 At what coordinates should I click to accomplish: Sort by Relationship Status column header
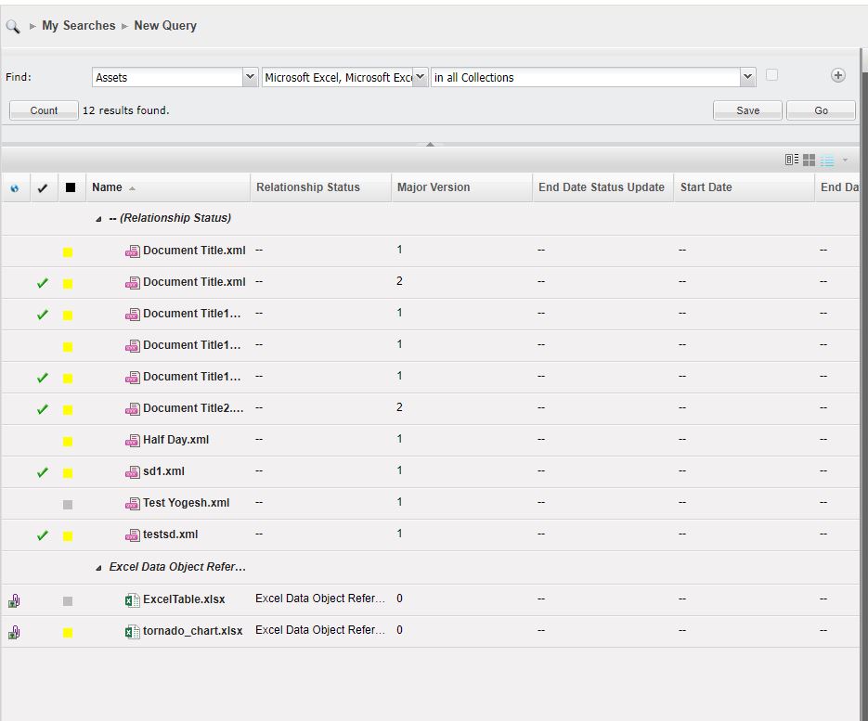click(320, 187)
